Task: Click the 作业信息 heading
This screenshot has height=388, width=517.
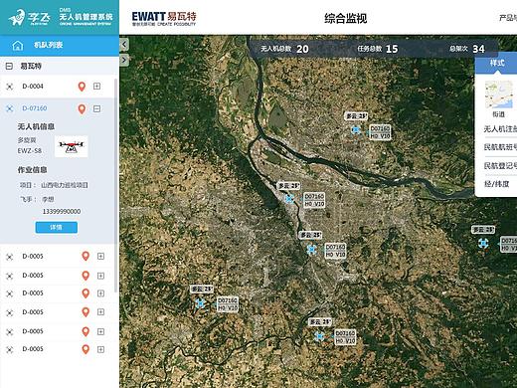Action: coord(32,170)
